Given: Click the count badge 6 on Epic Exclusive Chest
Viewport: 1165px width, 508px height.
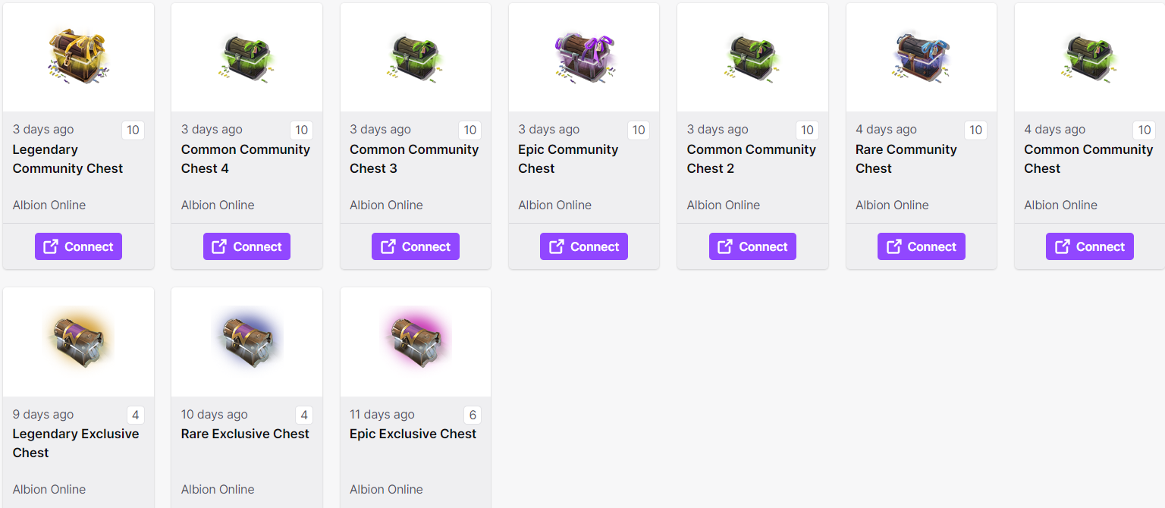Looking at the screenshot, I should coord(472,415).
